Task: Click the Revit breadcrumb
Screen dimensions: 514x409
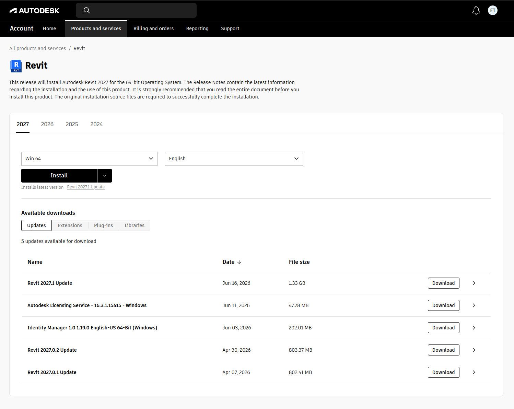Action: click(x=79, y=48)
